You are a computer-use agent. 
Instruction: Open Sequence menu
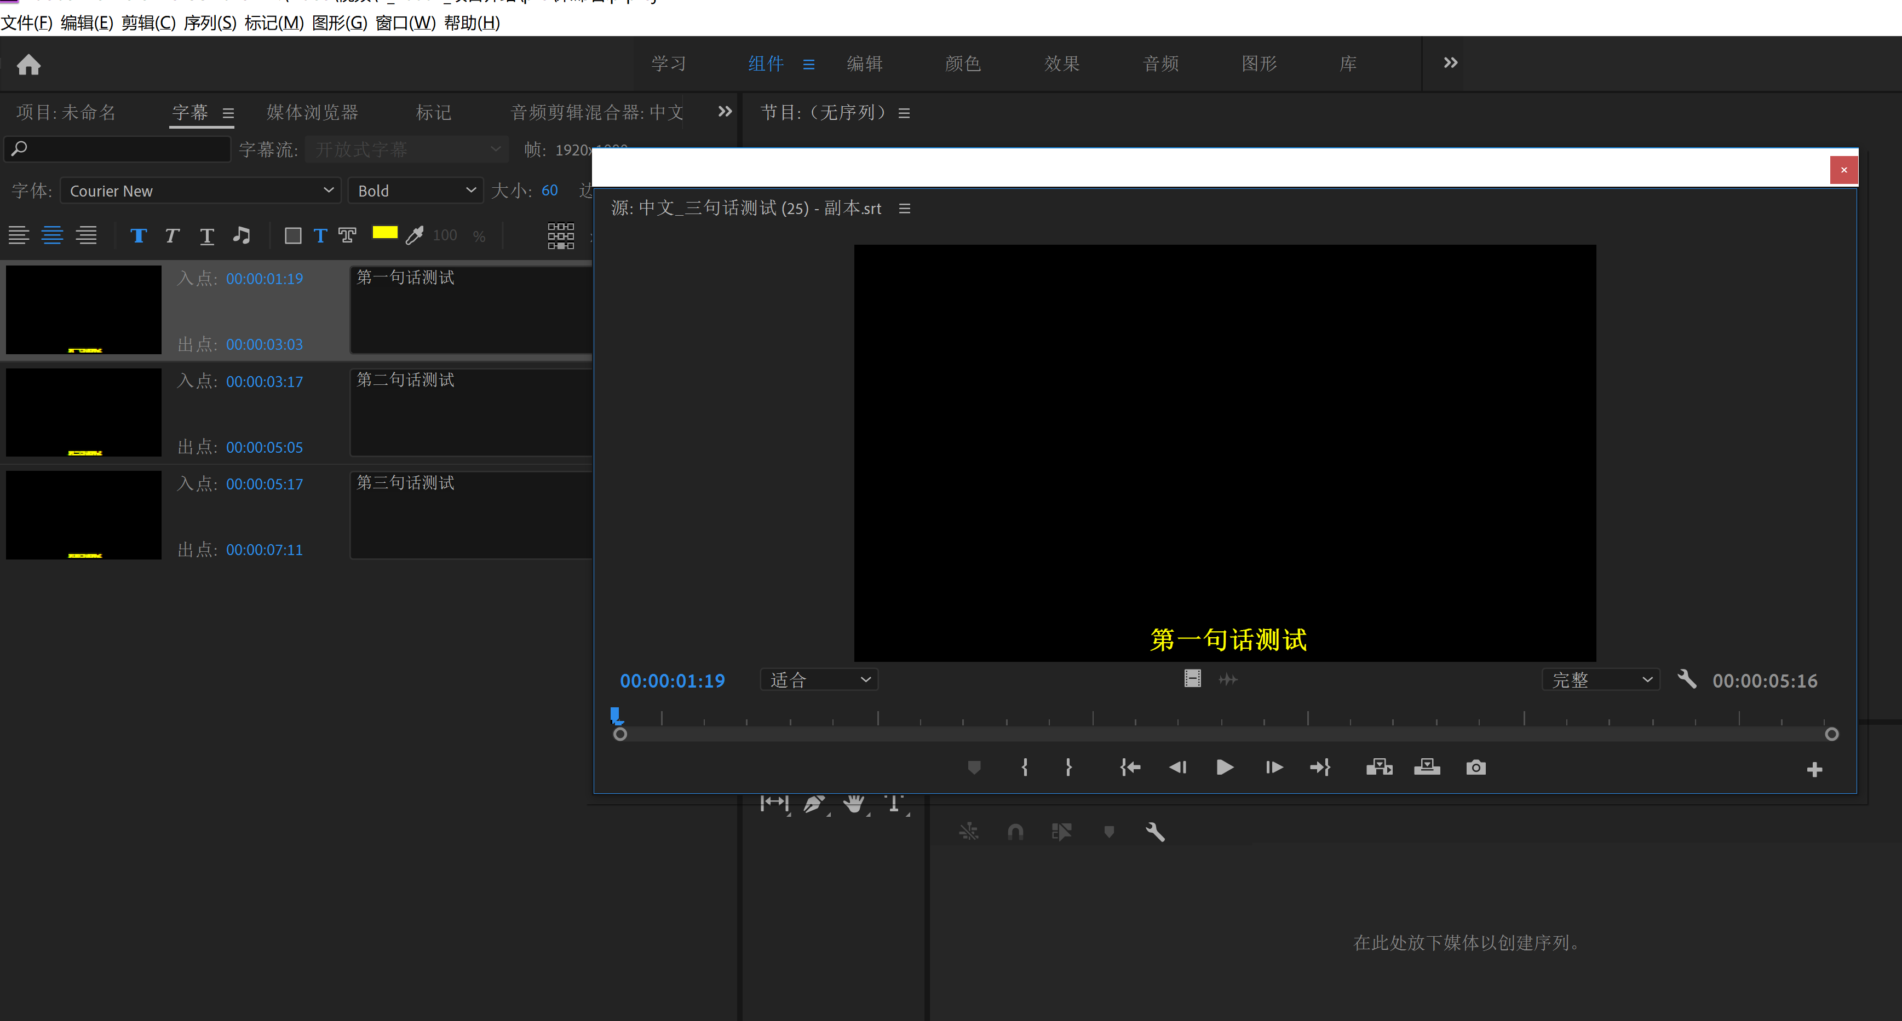pos(210,23)
